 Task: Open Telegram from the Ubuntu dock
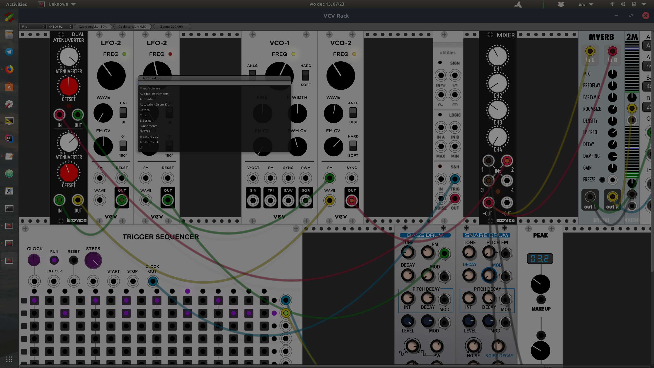tap(9, 52)
